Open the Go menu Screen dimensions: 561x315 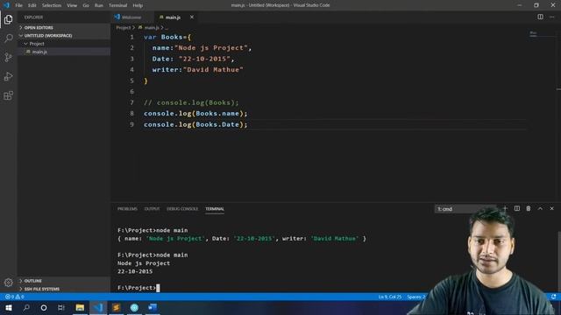tap(86, 5)
